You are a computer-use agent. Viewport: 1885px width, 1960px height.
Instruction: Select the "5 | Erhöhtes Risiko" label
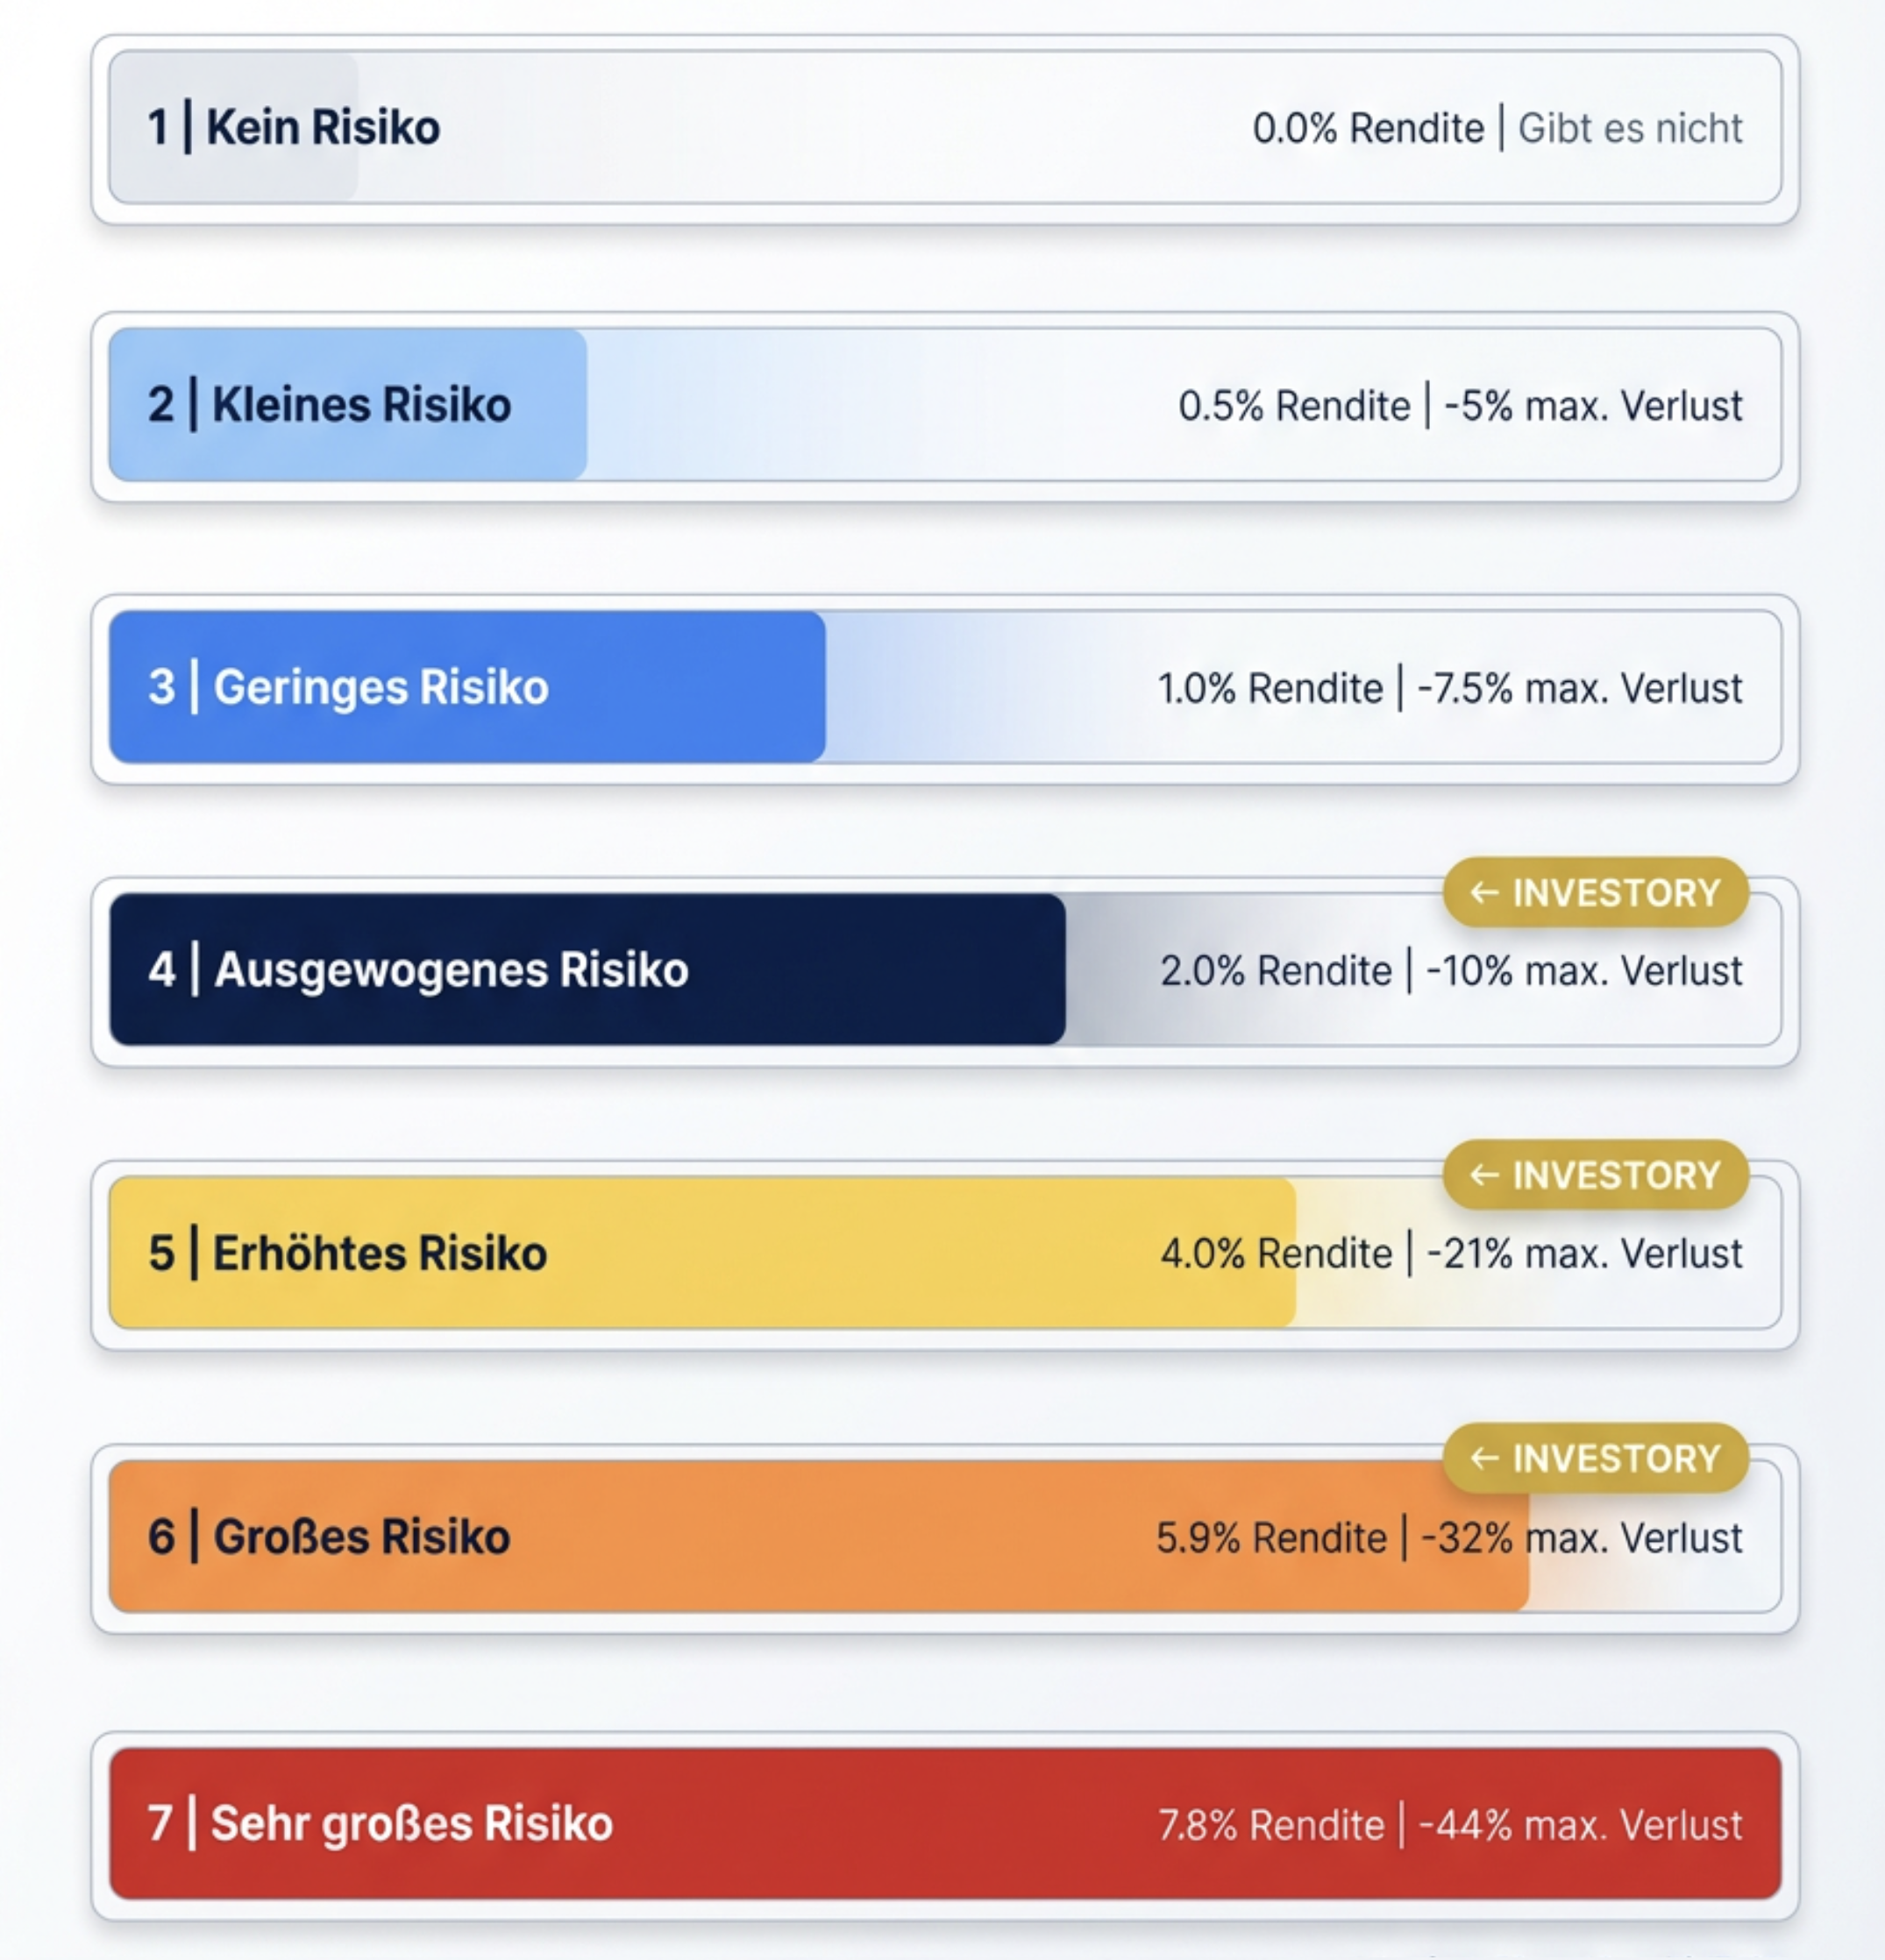tap(347, 1253)
